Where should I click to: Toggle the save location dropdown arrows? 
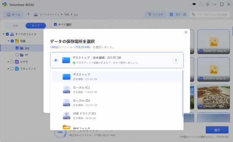tap(176, 60)
